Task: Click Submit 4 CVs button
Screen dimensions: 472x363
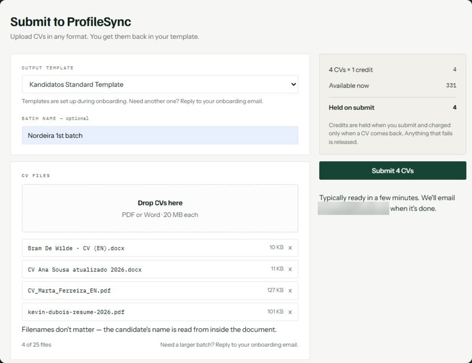Action: (x=393, y=170)
